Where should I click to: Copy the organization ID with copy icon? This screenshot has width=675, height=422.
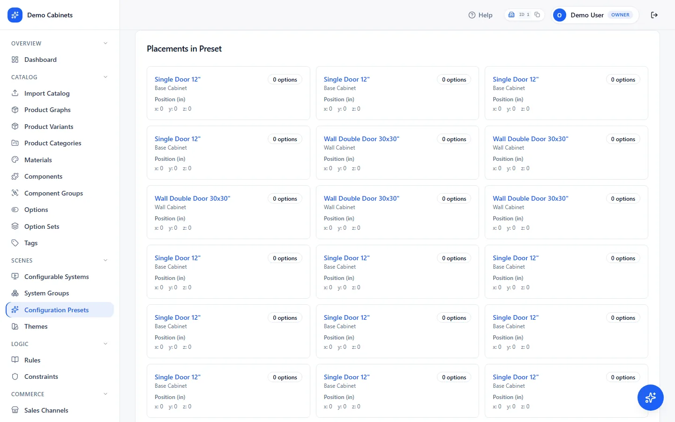point(537,15)
